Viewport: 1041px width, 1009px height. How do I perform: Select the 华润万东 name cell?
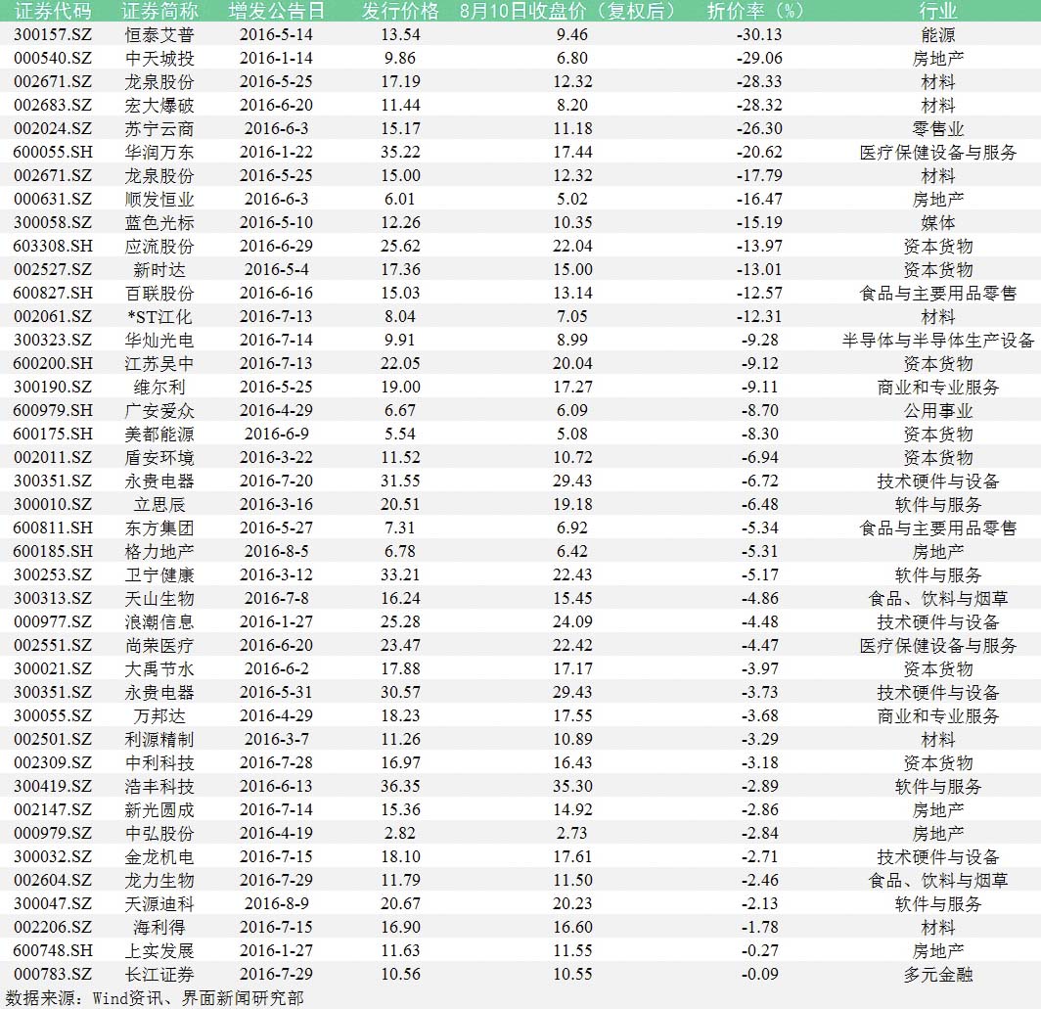coord(159,152)
